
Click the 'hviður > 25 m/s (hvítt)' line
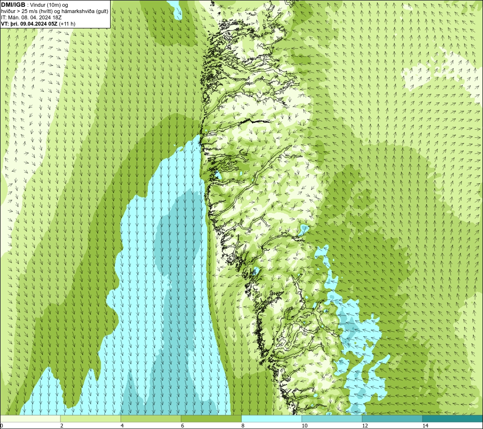27,12
